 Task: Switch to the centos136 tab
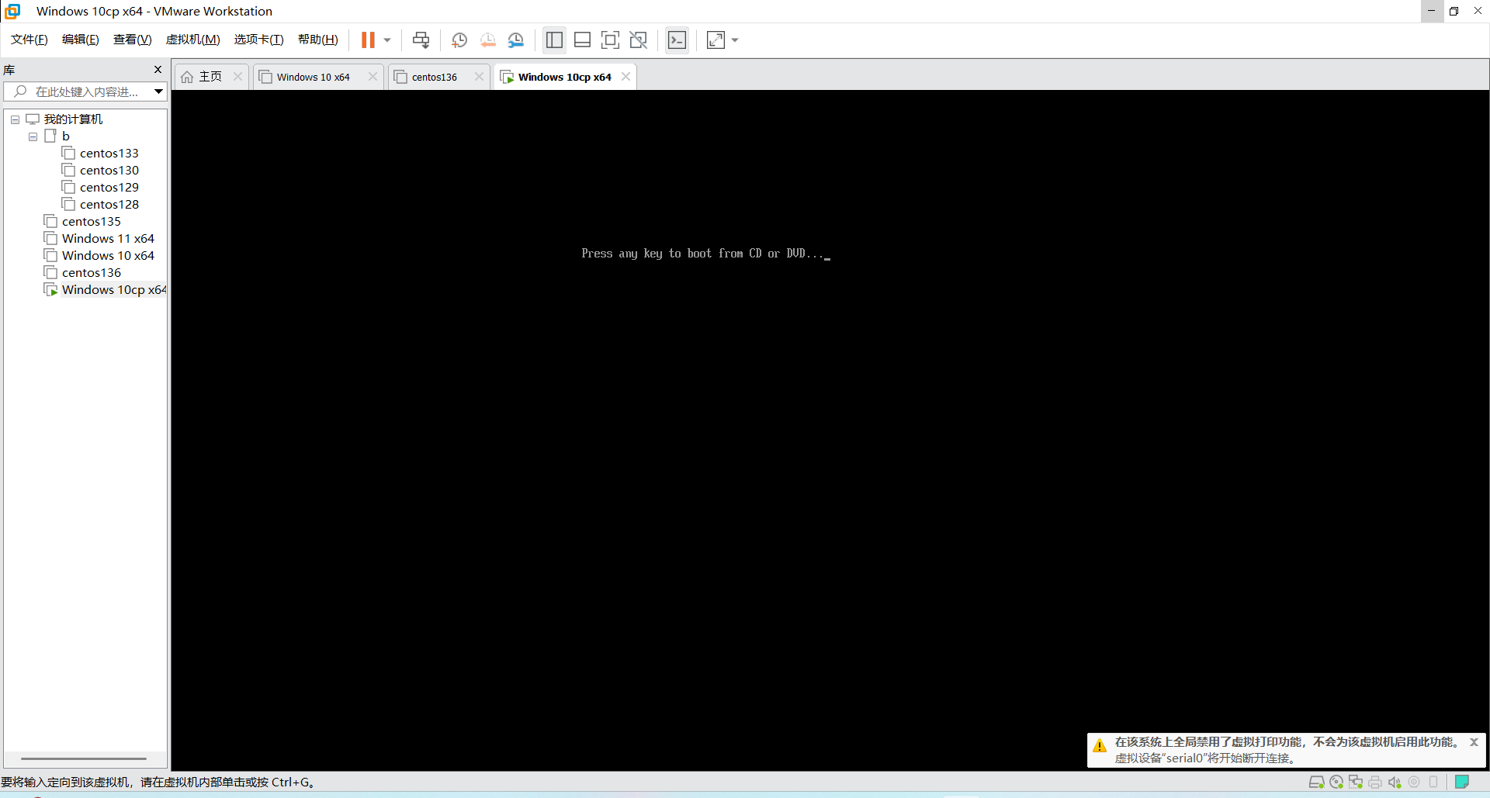(434, 77)
